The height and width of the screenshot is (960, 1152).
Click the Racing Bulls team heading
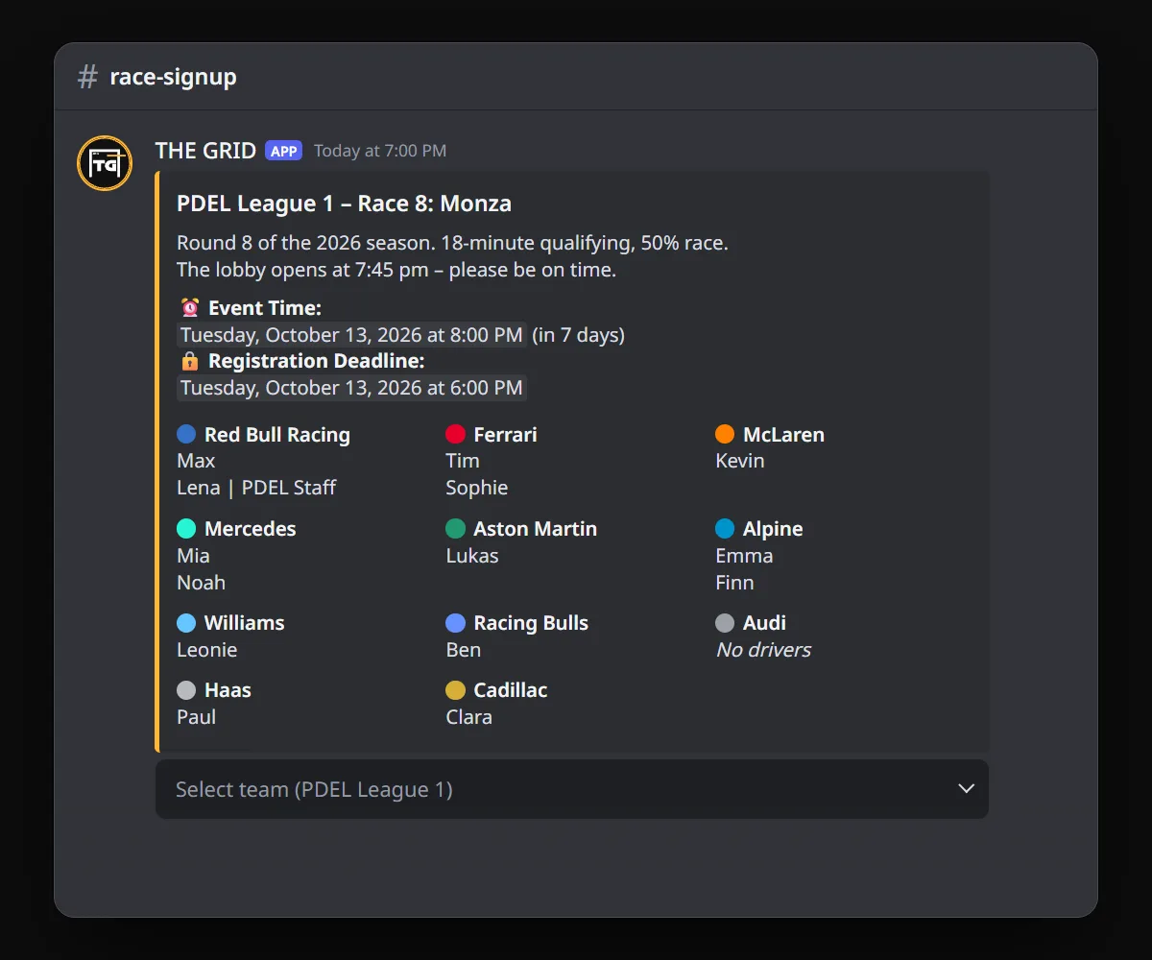point(531,623)
